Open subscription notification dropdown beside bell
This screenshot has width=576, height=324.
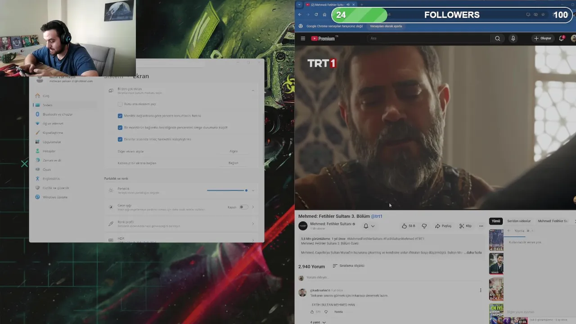(x=373, y=226)
